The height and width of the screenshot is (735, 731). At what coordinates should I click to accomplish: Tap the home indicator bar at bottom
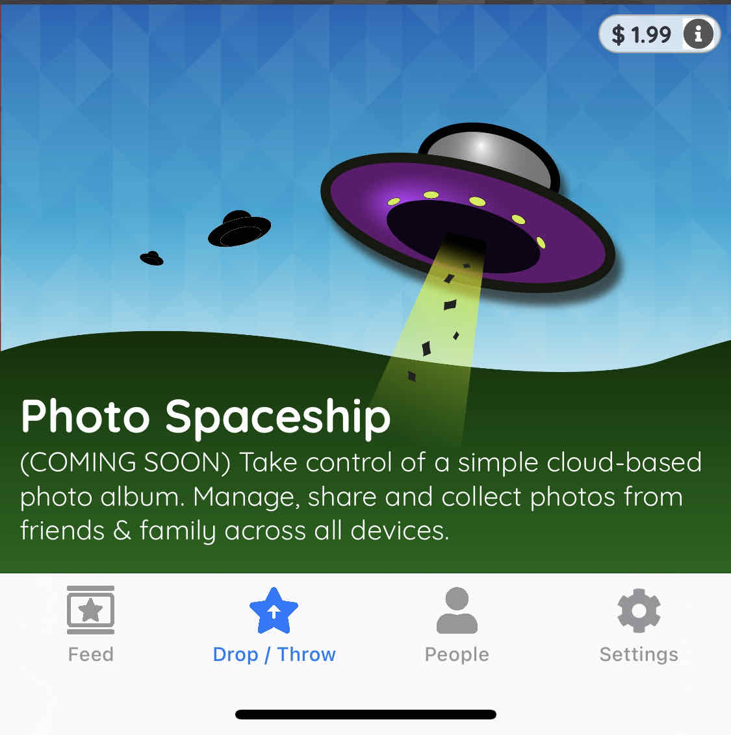(365, 714)
